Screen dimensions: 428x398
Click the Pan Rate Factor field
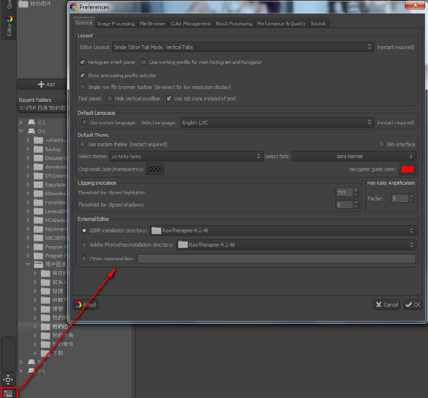coord(400,199)
